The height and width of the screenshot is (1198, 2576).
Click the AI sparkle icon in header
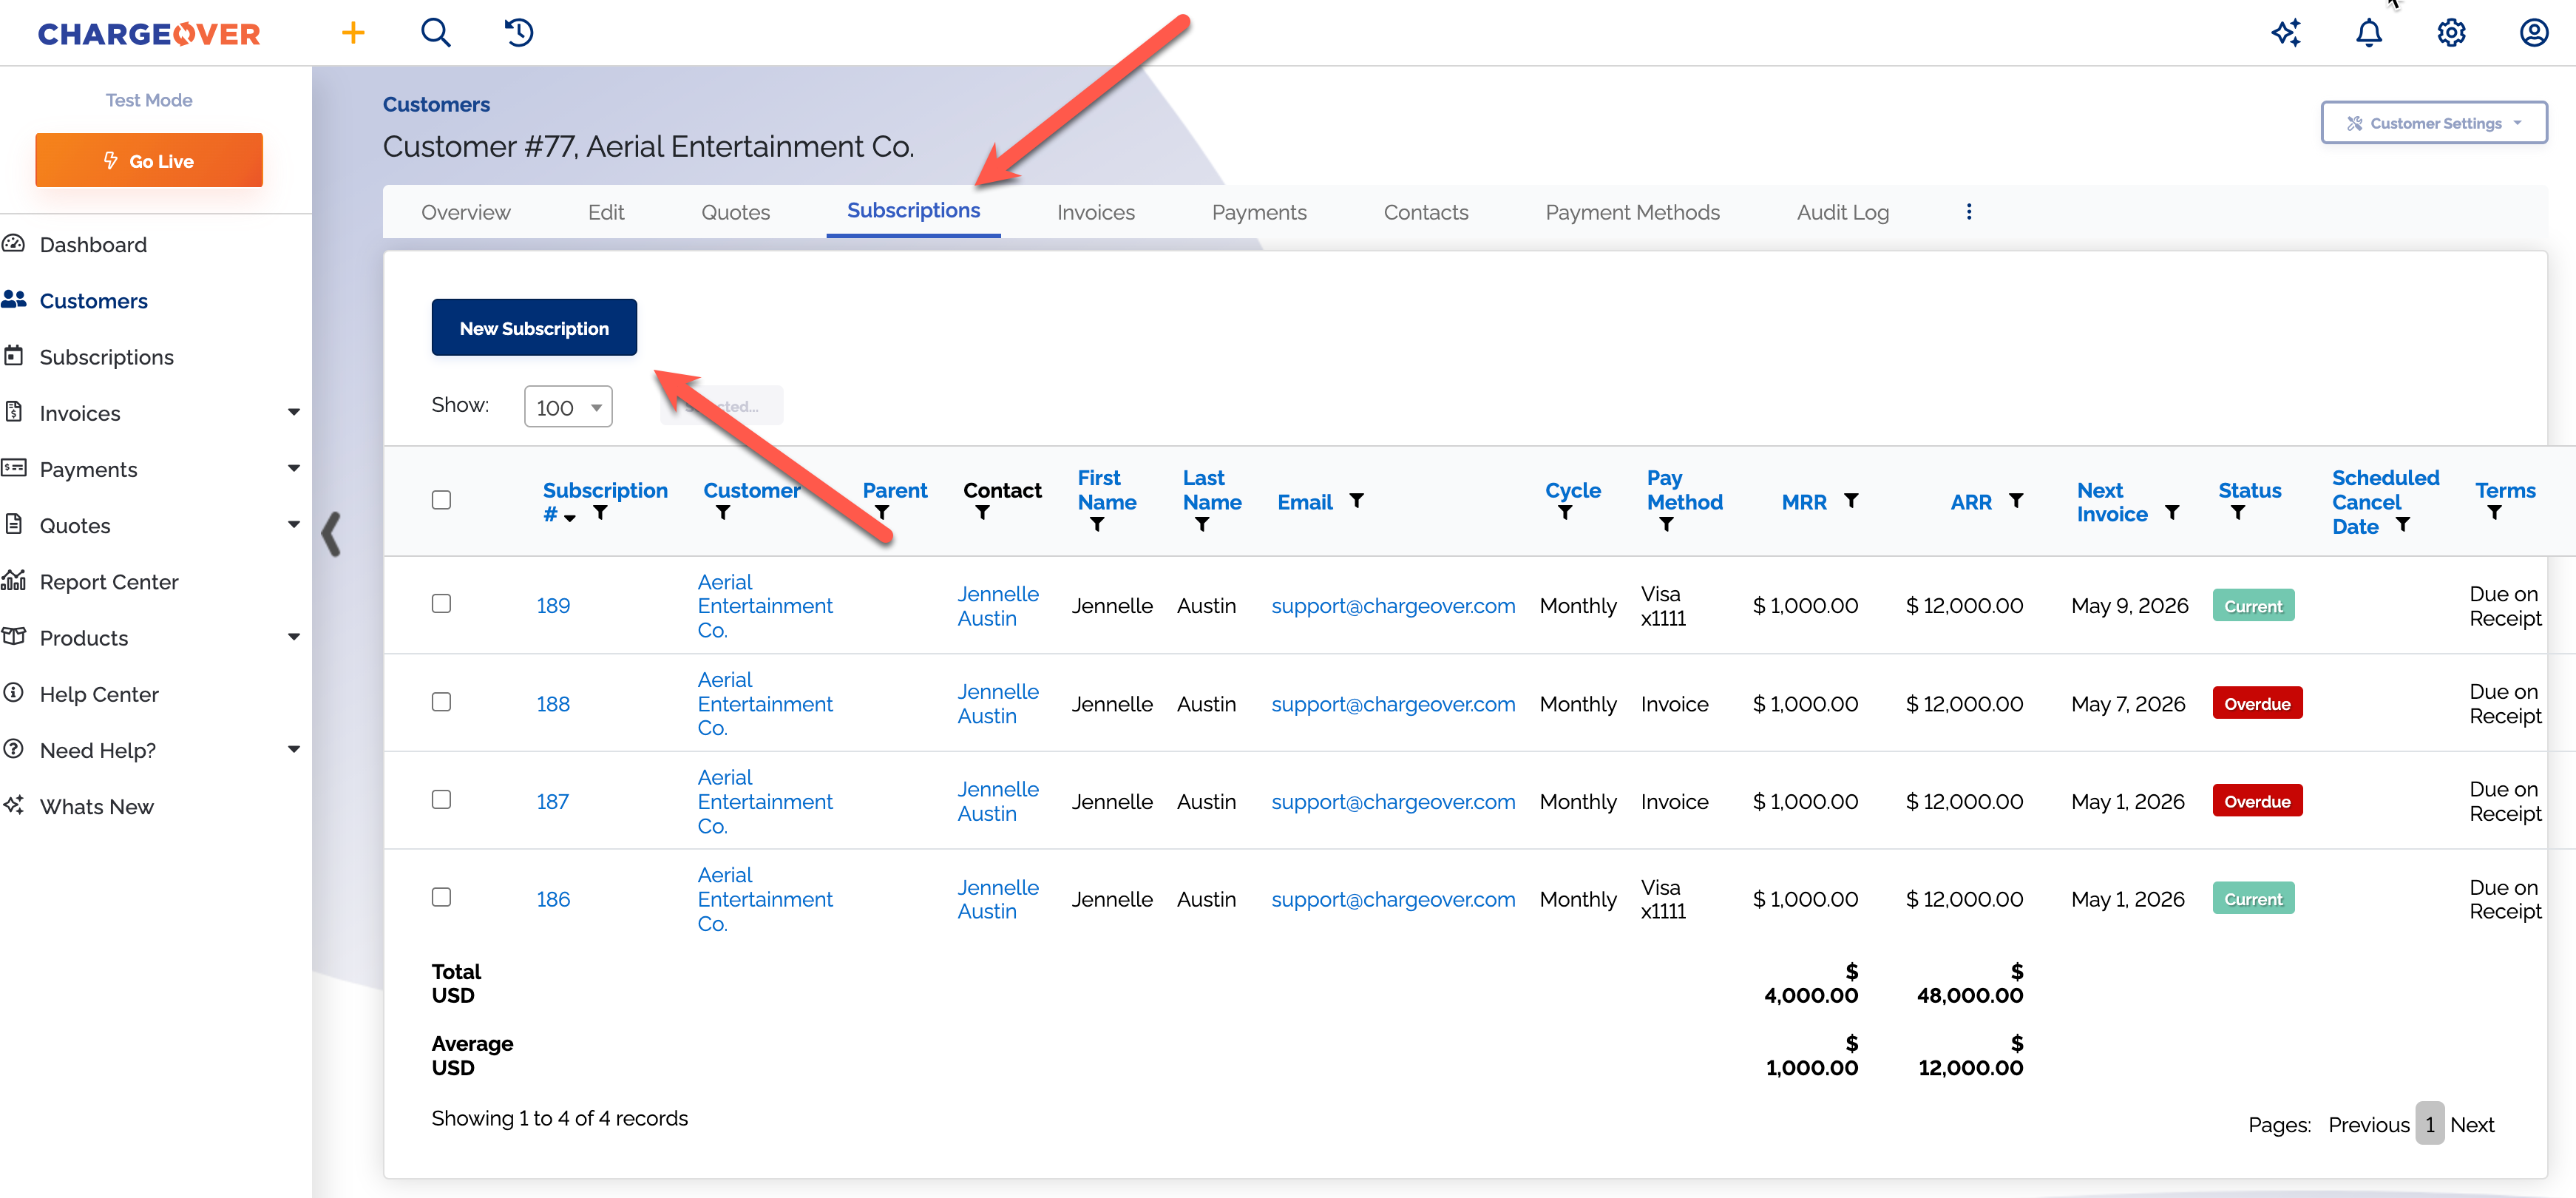[2286, 33]
